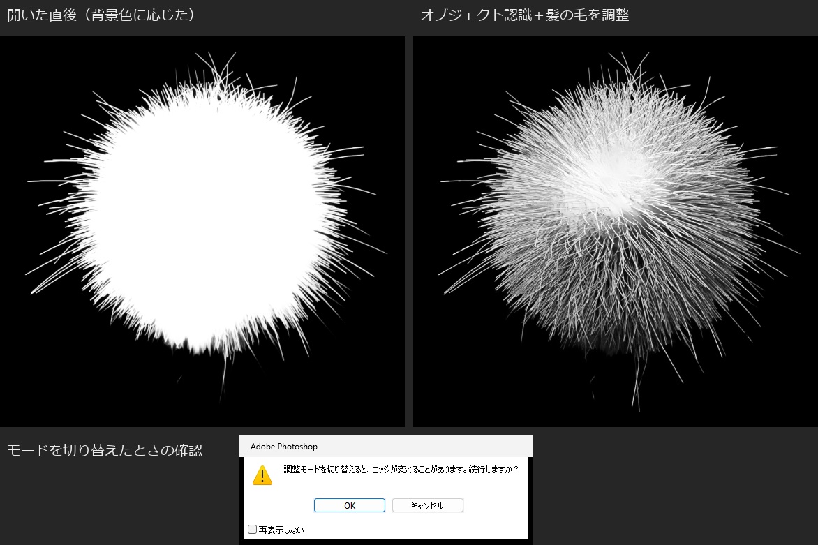Click the heading 開いた直後（背景色に応じた）
The width and height of the screenshot is (818, 545).
[102, 15]
